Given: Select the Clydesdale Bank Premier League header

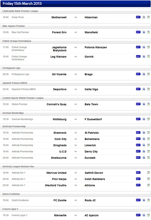Looking at the screenshot, I should click(x=75, y=11).
